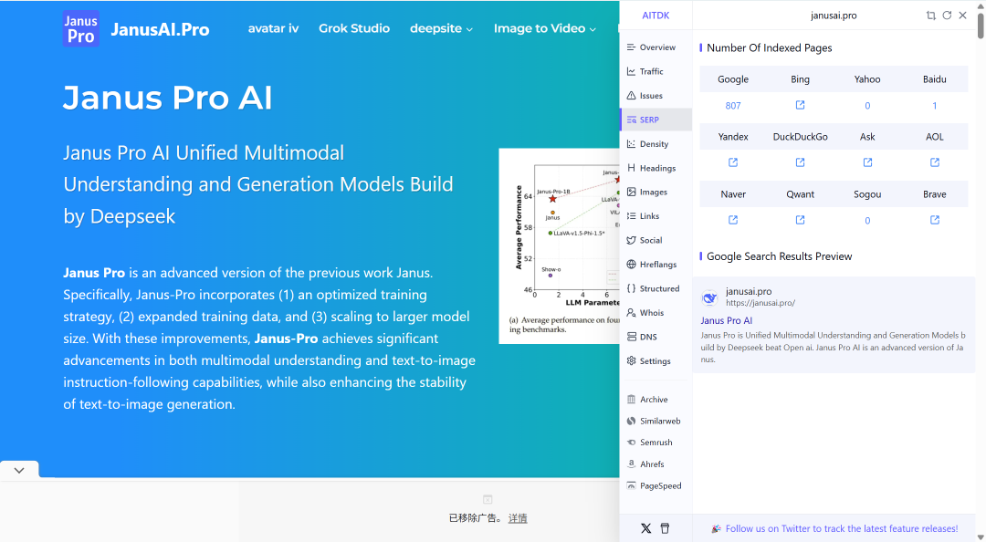Click the performance chart thumbnail
Screen dimensions: 986x542
tap(559, 245)
